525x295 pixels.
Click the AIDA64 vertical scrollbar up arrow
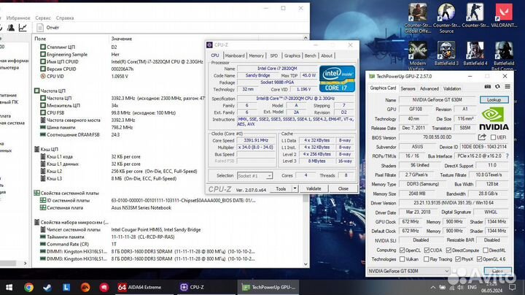pyautogui.click(x=306, y=38)
